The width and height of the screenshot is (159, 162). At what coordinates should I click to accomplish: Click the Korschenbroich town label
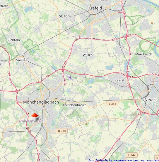(75, 105)
